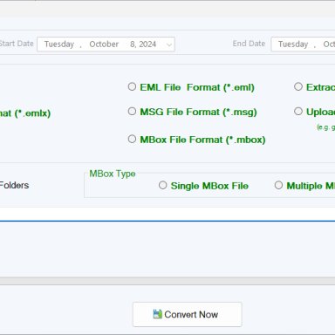This screenshot has width=335, height=335.
Task: Click October in the Start Date field
Action: click(104, 44)
